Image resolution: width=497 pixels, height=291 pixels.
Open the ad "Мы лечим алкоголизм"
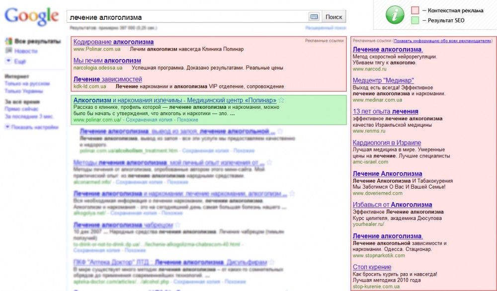(x=107, y=61)
